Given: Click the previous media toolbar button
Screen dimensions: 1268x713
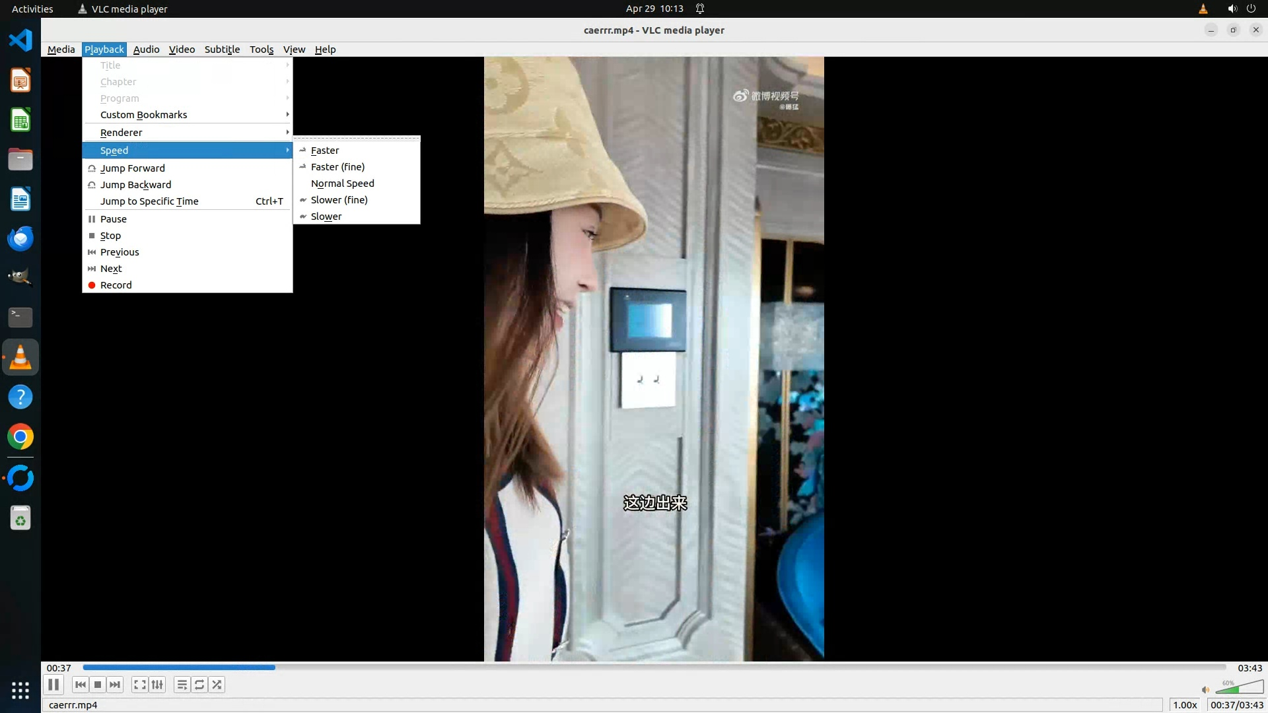Looking at the screenshot, I should coord(80,685).
